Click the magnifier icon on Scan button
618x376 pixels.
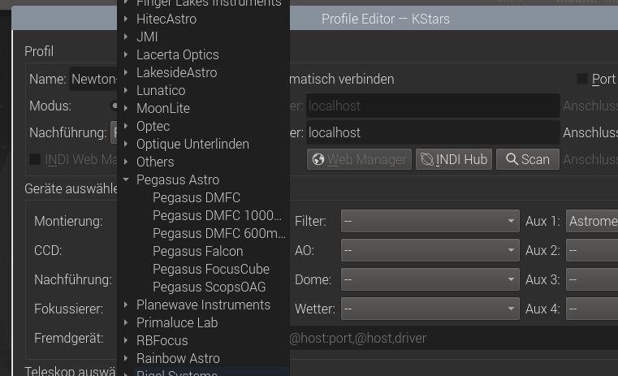pos(512,159)
